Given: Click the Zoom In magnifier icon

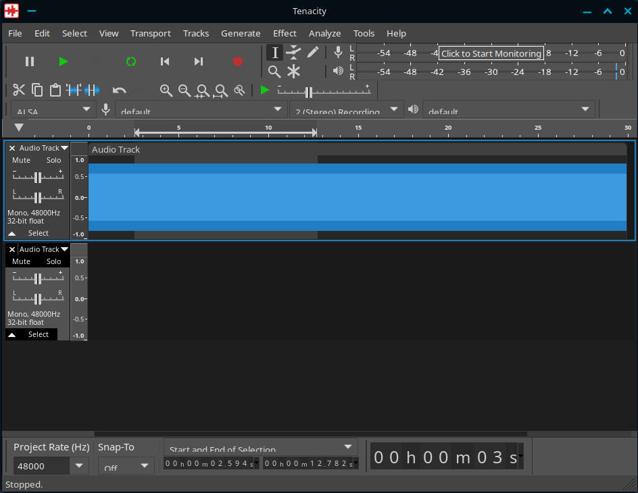Looking at the screenshot, I should click(x=166, y=90).
